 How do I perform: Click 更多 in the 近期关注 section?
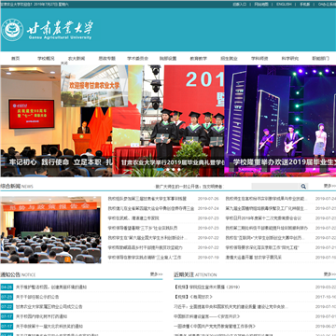click(329, 274)
